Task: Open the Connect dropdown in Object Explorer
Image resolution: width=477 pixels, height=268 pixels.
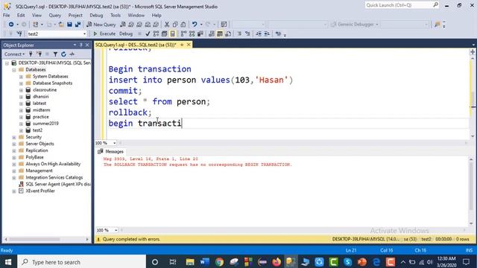Action: [x=14, y=54]
